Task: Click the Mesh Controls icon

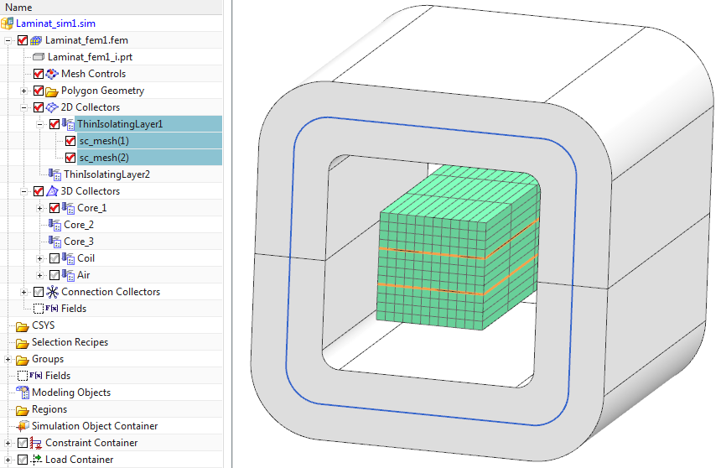Action: click(x=52, y=74)
